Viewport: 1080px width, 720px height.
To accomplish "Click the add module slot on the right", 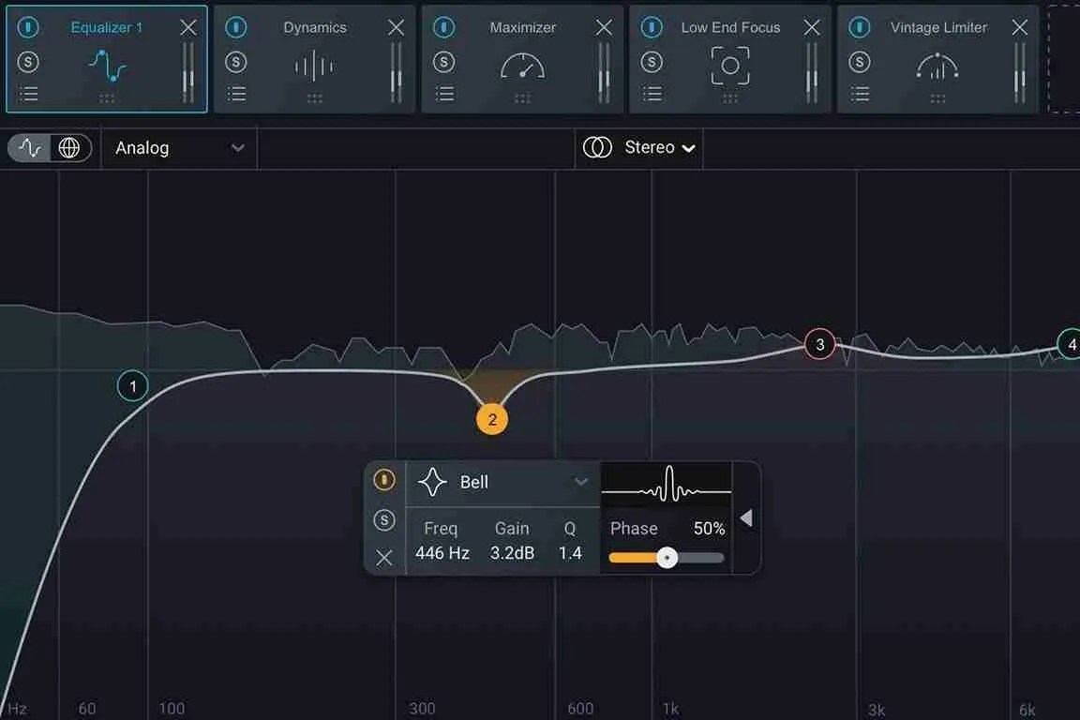I will point(1069,58).
